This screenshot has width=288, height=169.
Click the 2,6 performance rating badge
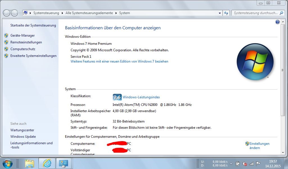tap(117, 97)
